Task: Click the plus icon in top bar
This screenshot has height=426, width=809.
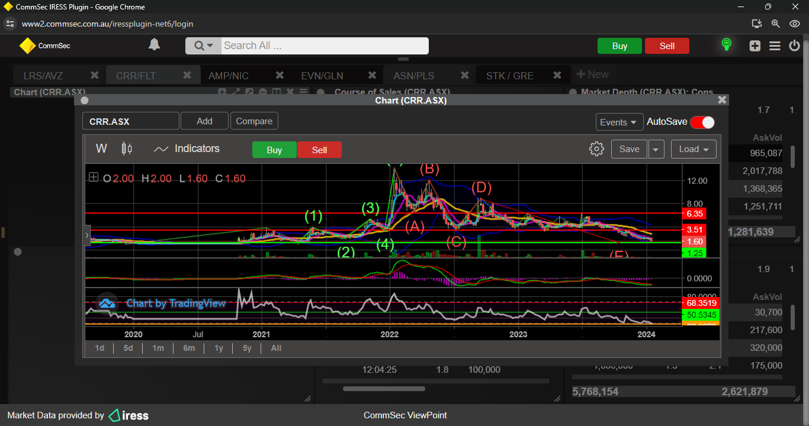Action: pos(755,46)
